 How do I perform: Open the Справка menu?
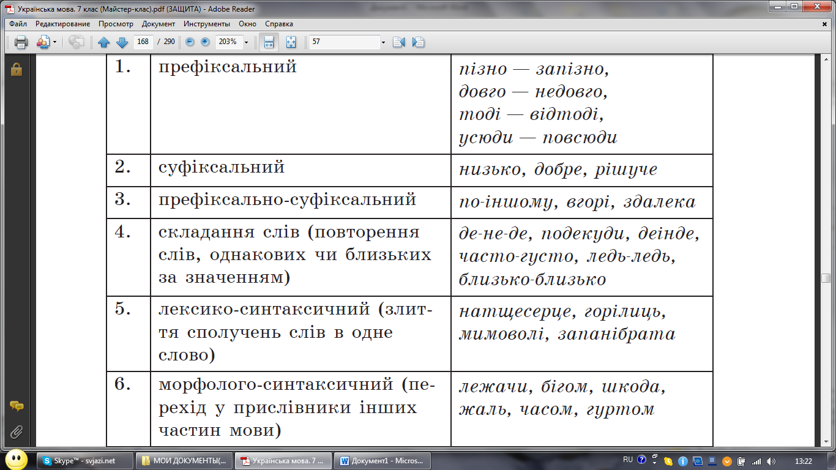coord(279,24)
